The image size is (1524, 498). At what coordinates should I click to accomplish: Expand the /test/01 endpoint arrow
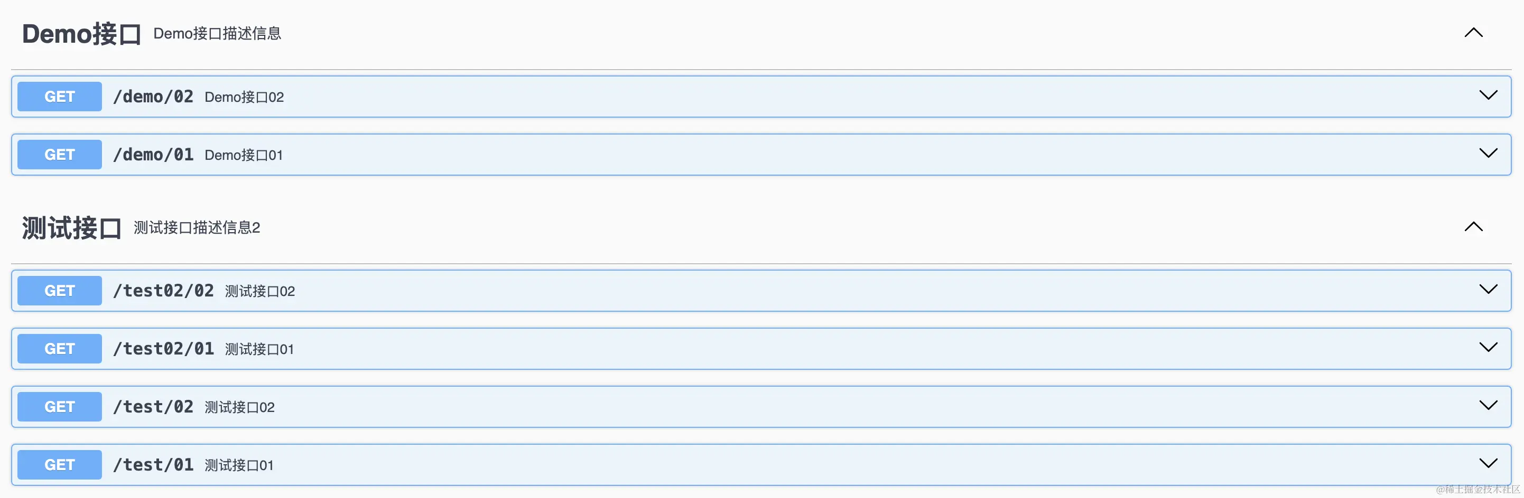1488,463
